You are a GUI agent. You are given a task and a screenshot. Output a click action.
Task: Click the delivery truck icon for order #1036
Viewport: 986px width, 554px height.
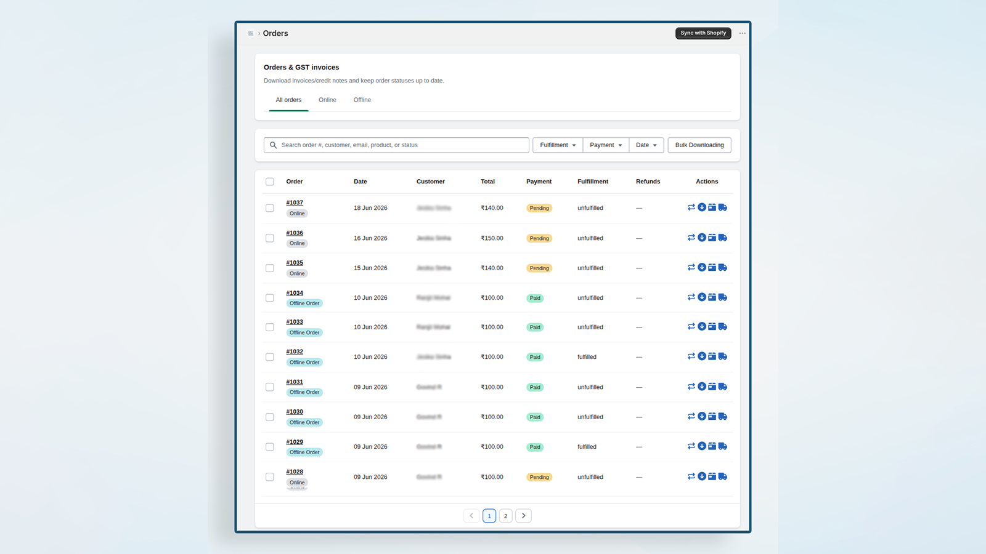click(723, 238)
